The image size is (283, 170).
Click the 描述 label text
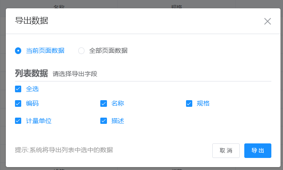pyautogui.click(x=118, y=121)
